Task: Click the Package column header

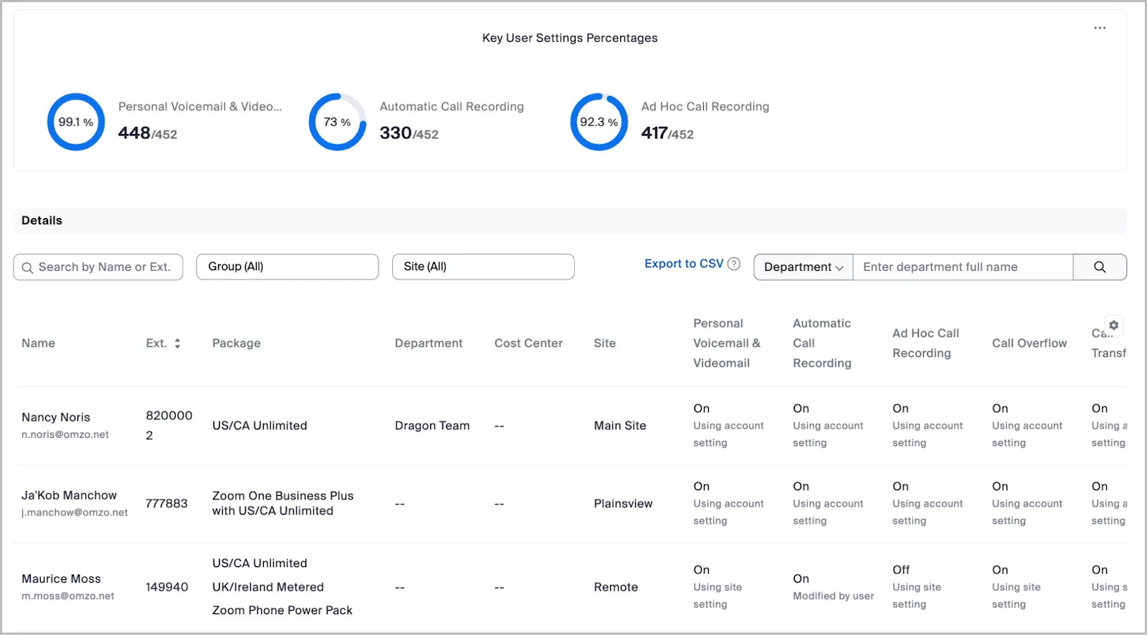Action: point(237,343)
